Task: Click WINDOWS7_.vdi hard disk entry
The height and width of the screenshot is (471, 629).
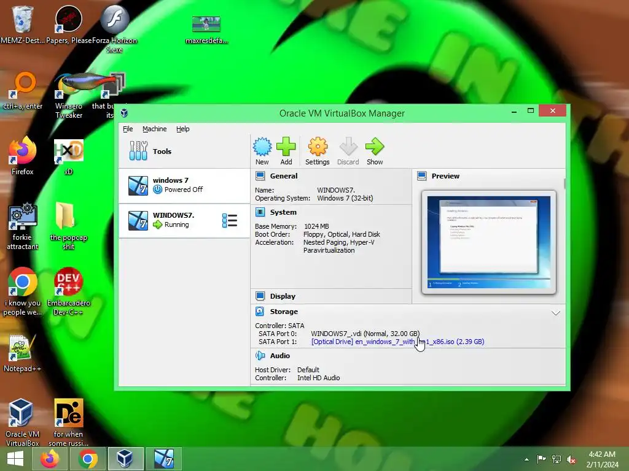Action: point(365,334)
